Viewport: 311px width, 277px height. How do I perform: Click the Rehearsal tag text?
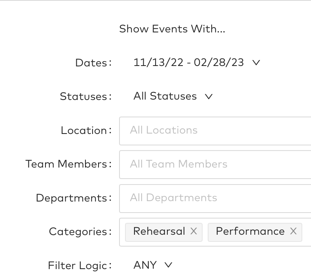pyautogui.click(x=159, y=232)
